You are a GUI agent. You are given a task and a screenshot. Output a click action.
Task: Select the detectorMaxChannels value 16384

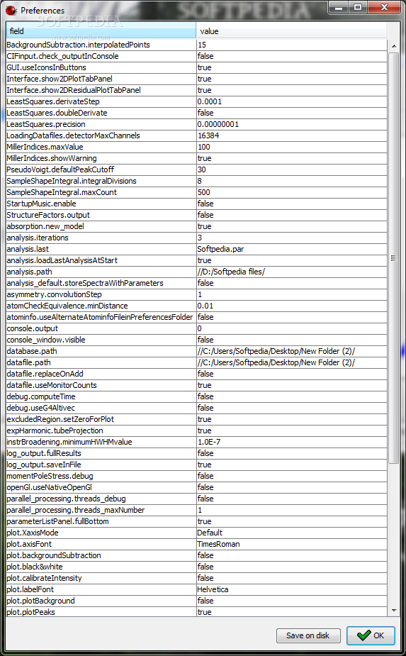291,135
